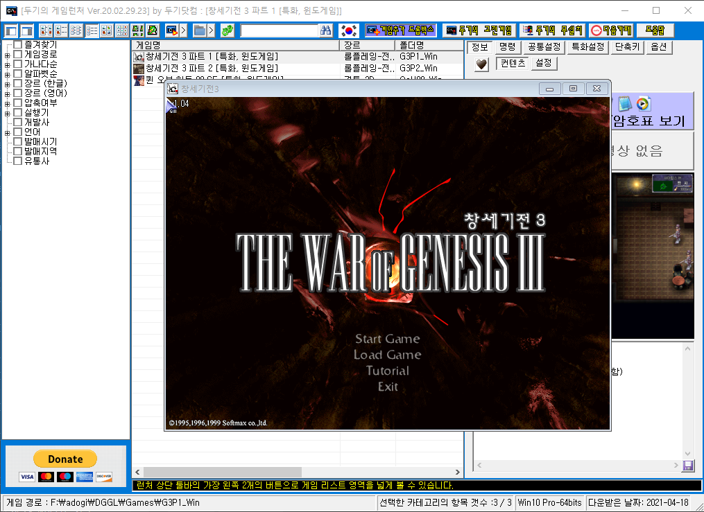Expand the 장르 (한글) tree node

click(7, 85)
